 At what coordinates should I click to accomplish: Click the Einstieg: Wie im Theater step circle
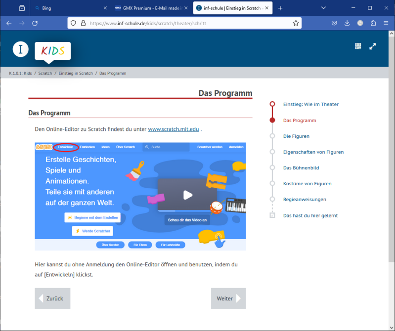[x=272, y=104]
